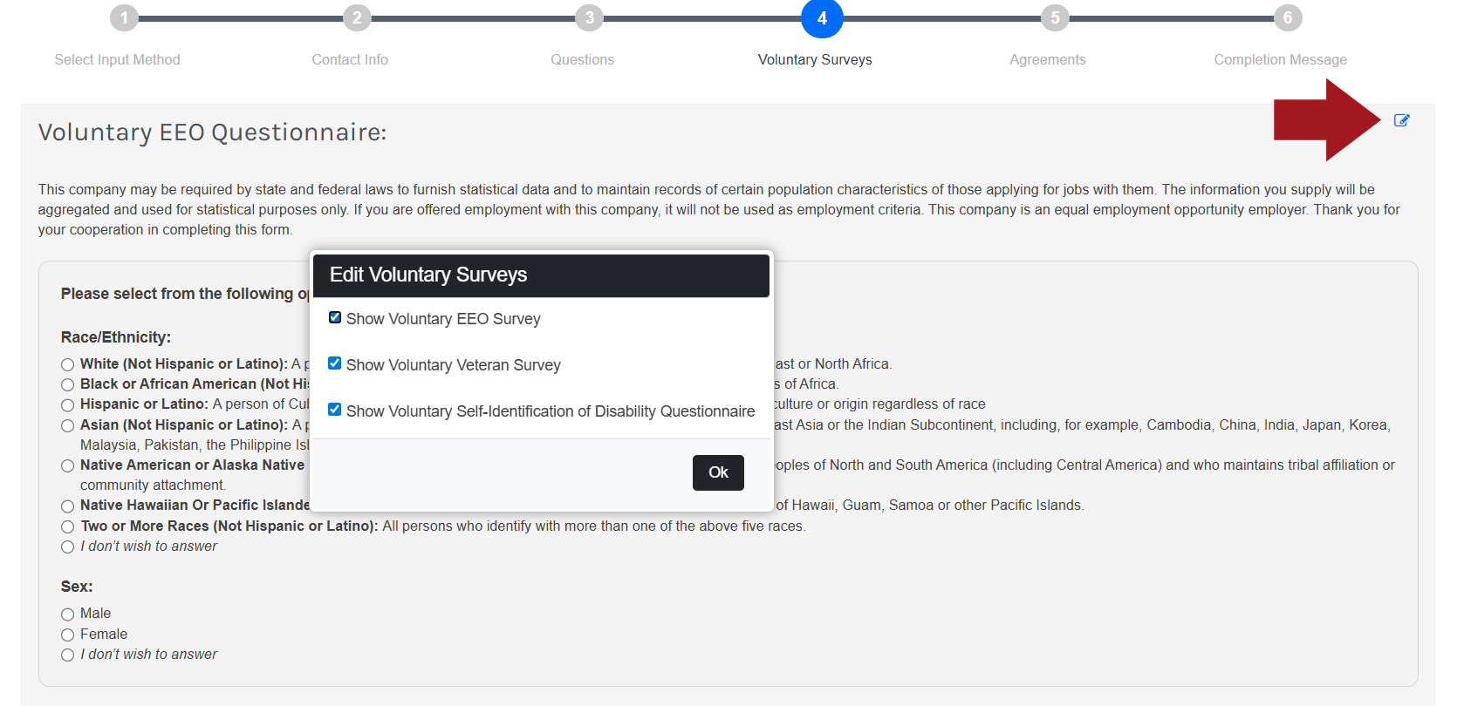Screen dimensions: 1457x706
Task: Choose race 'I don't wish to answer' radio
Action: 68,546
